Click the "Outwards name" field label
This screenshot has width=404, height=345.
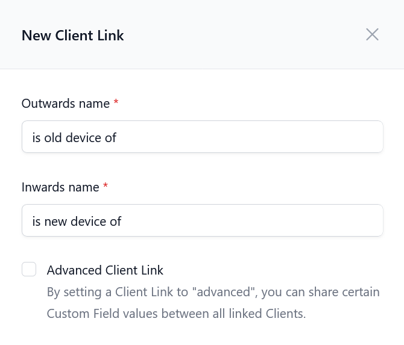tap(65, 104)
